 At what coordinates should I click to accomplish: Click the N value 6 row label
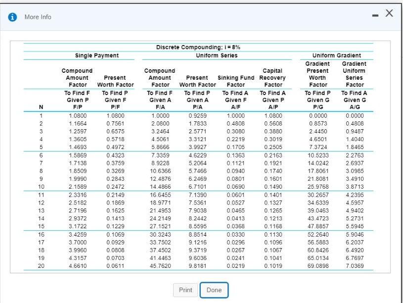[x=41, y=155]
